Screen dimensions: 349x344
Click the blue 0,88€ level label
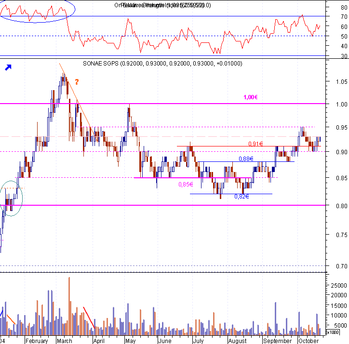click(x=246, y=159)
